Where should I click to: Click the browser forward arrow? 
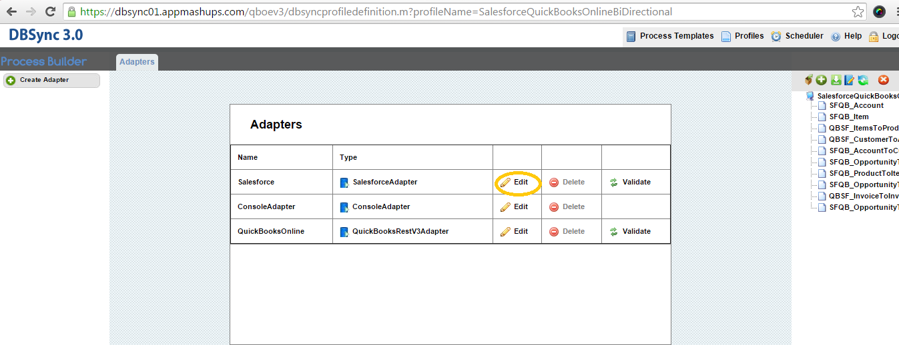click(x=31, y=12)
